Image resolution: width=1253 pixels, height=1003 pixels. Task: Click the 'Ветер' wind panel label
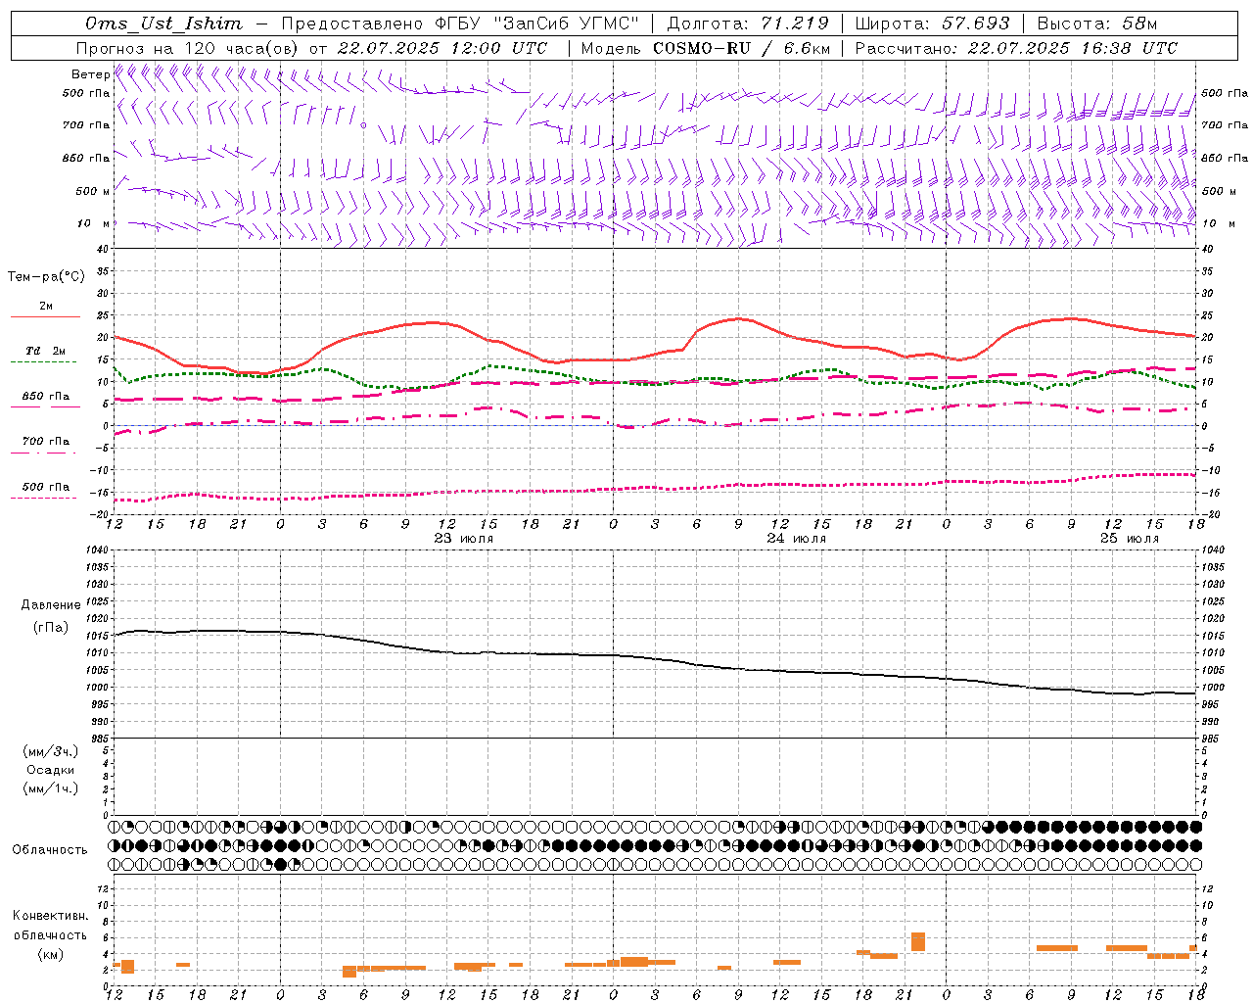coord(90,74)
